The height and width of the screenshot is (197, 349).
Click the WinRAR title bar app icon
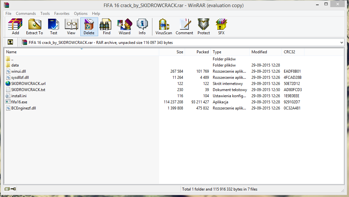(x=6, y=5)
